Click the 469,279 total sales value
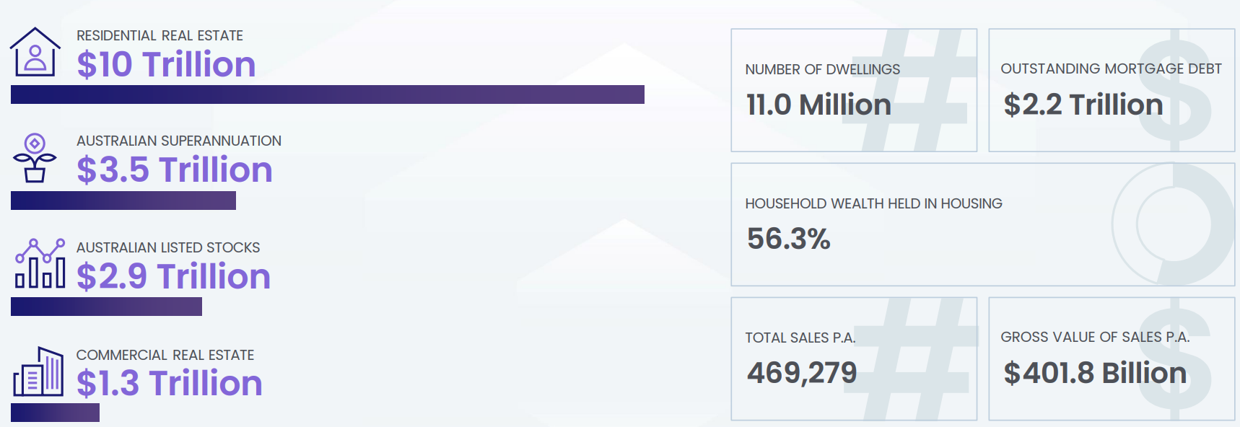Viewport: 1240px width, 427px height. tap(802, 373)
